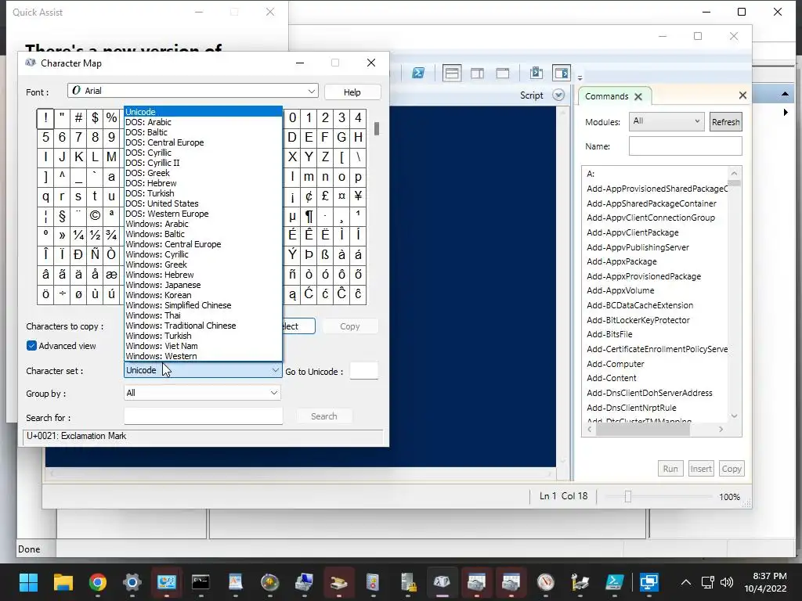Adjust the ISE zoom slider thumb

628,497
